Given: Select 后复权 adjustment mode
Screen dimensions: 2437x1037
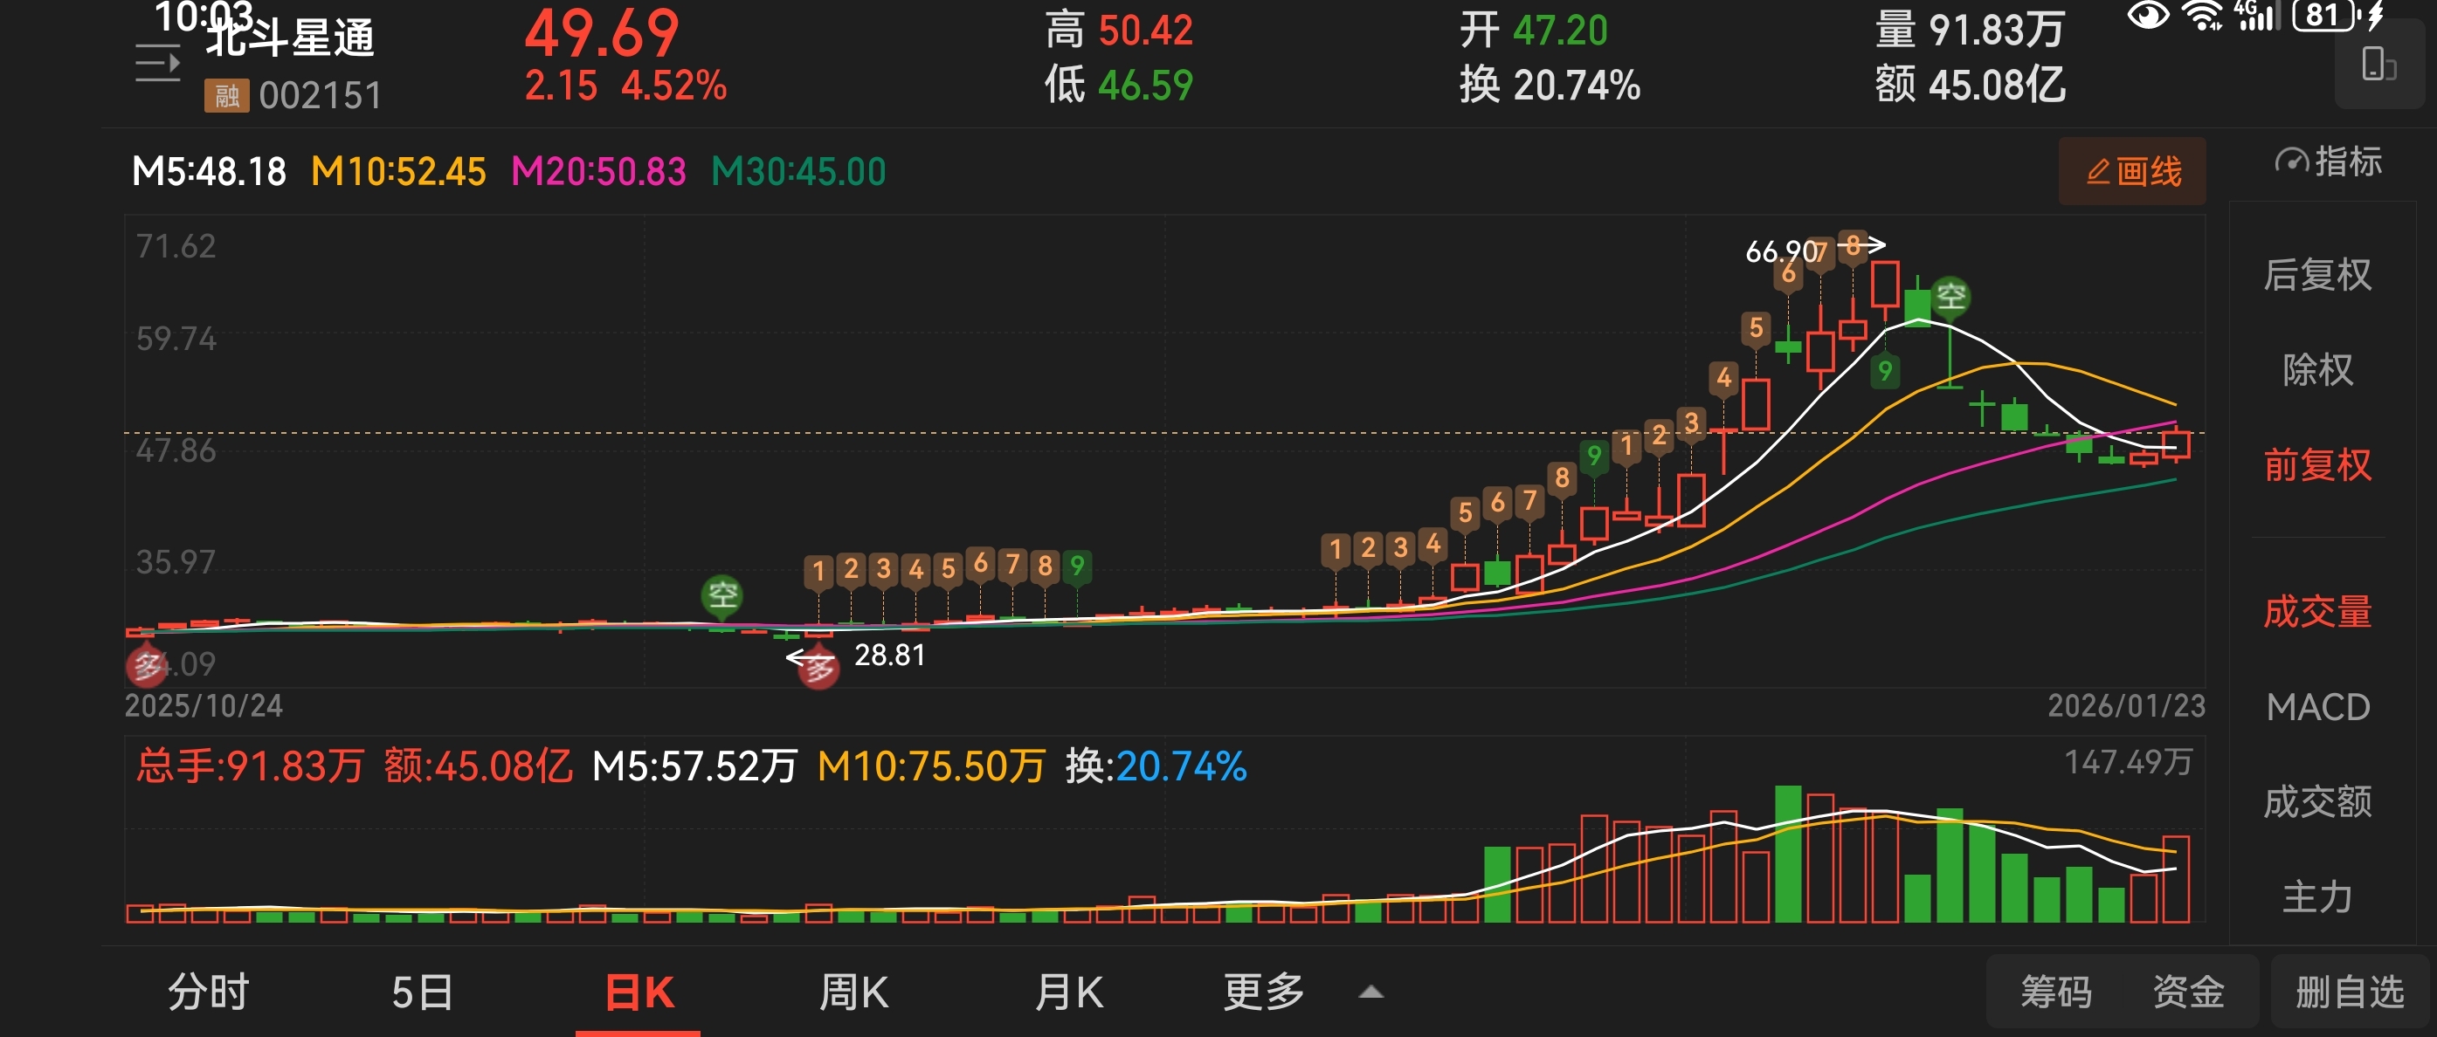Looking at the screenshot, I should pos(2316,275).
